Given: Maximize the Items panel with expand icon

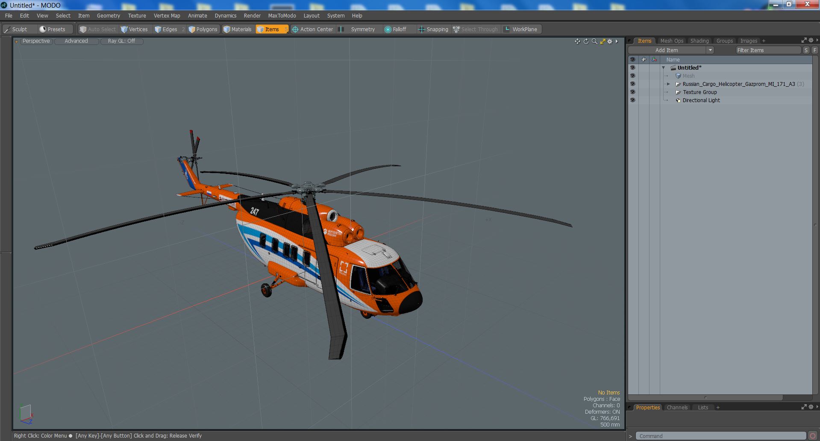Looking at the screenshot, I should point(804,41).
